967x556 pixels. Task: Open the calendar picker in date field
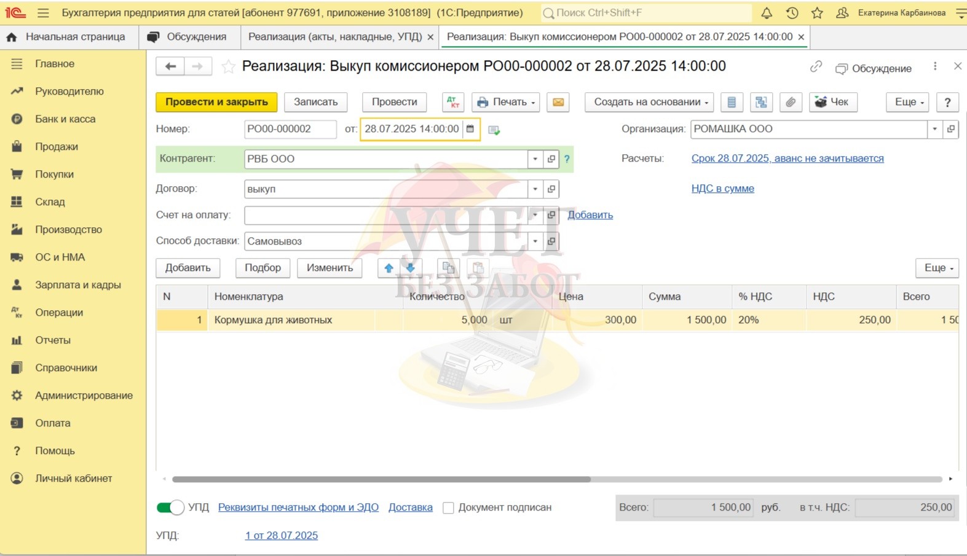pos(470,129)
